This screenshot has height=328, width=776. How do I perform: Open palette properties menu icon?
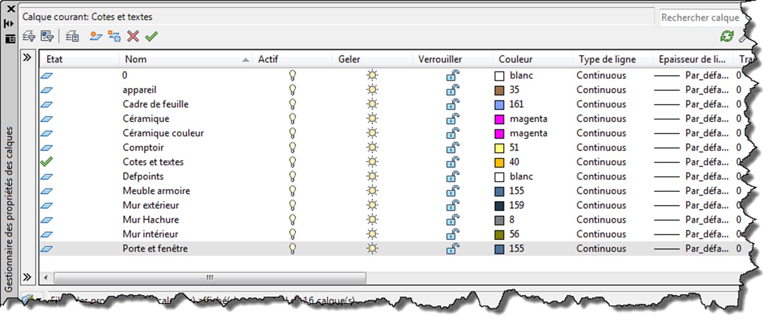[10, 39]
